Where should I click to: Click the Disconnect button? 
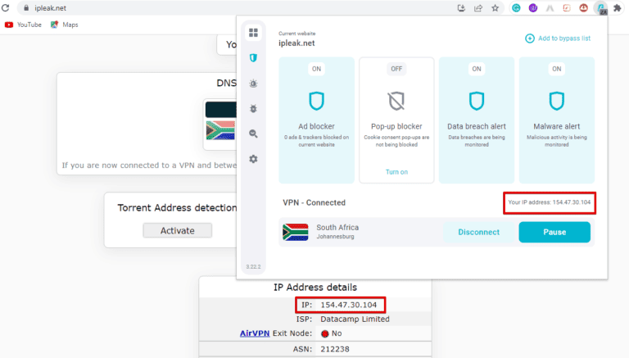(x=478, y=232)
